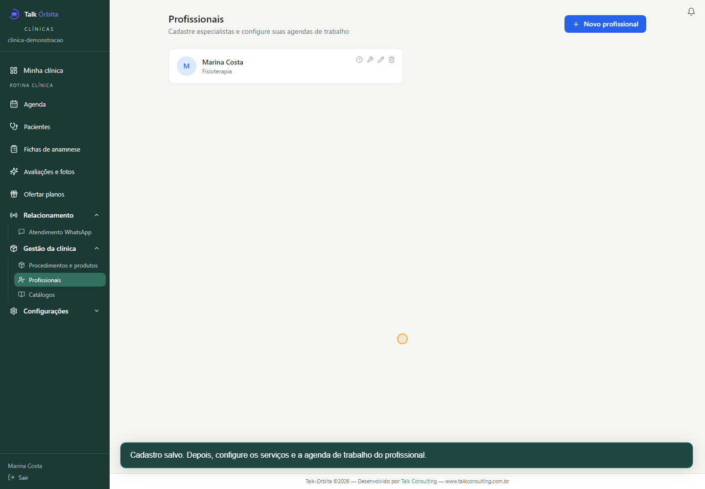Click the wrench icon on Marina Costa's card
Viewport: 705px width, 489px height.
(370, 60)
